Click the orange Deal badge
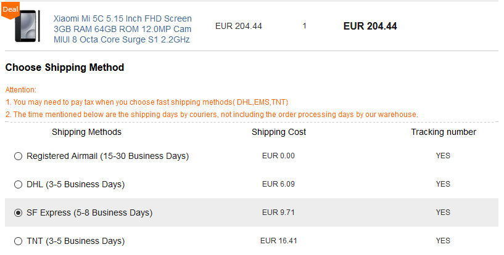Viewport: 504px width, 255px height. (x=11, y=9)
